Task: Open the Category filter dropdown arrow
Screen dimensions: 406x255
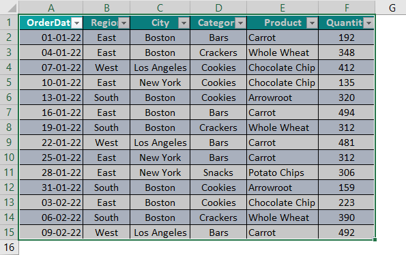Action: 240,23
